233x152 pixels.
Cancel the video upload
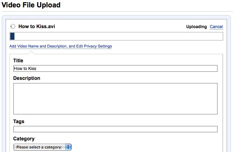pos(216,27)
